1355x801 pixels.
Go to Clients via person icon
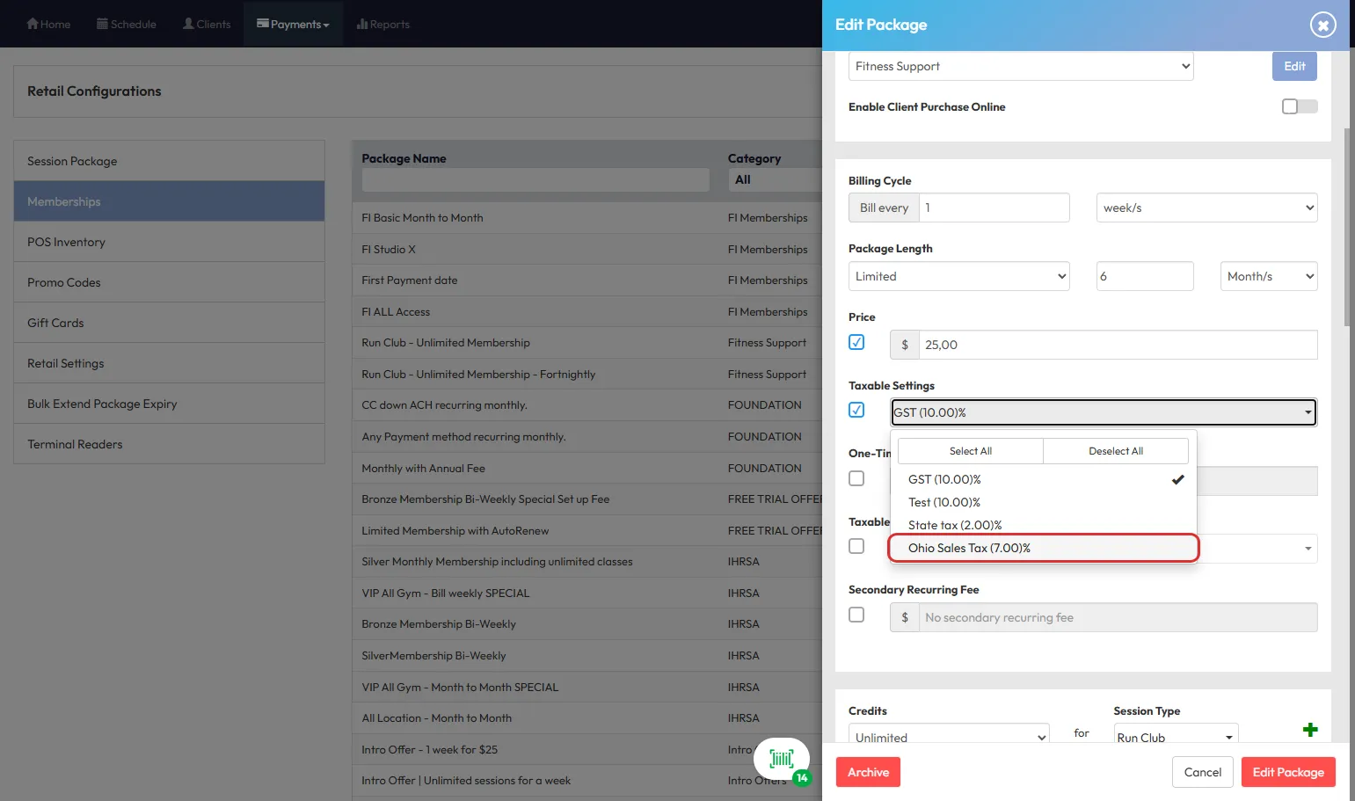click(188, 24)
